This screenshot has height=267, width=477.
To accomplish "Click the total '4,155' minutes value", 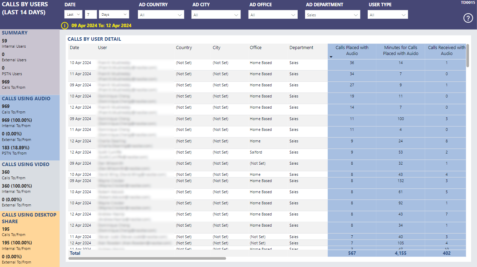I will (401, 253).
